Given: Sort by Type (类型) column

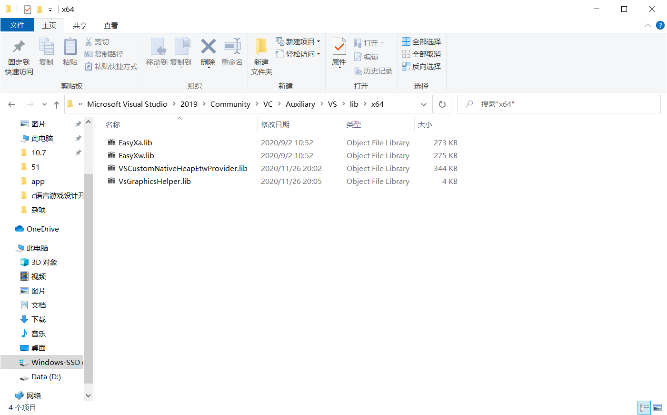Looking at the screenshot, I should 378,125.
